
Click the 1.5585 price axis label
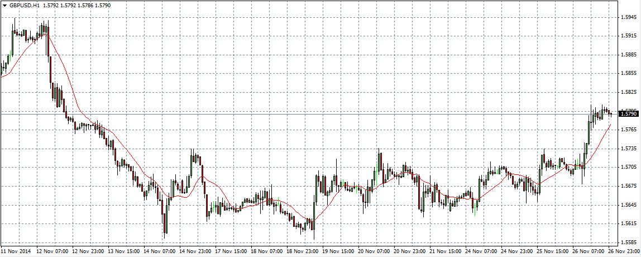click(629, 242)
